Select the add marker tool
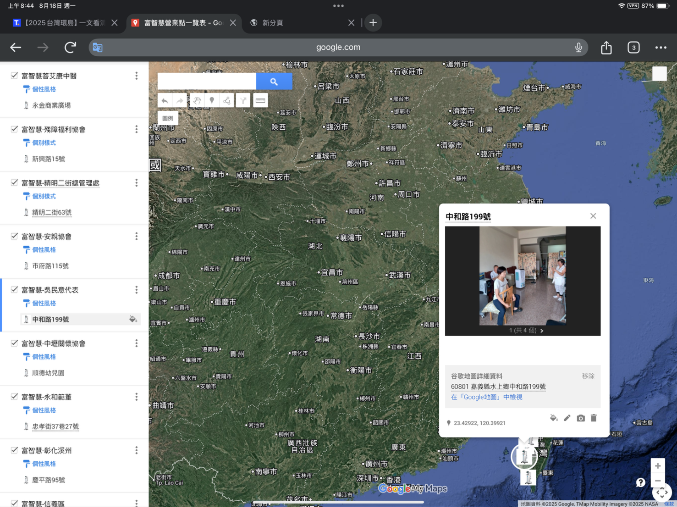 click(212, 100)
